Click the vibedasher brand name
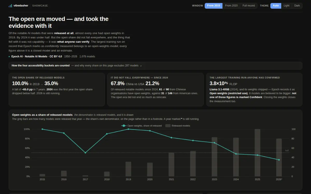The width and height of the screenshot is (311, 194). (x=20, y=6)
